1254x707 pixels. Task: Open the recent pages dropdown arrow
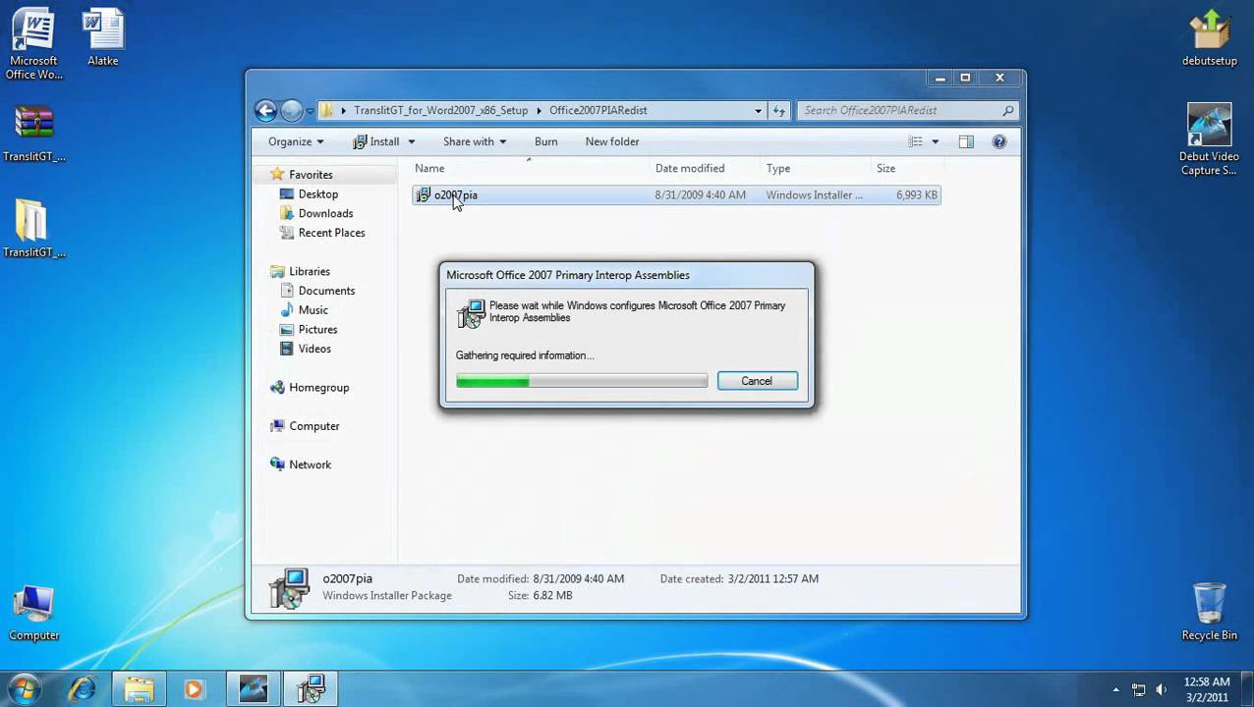(x=311, y=111)
